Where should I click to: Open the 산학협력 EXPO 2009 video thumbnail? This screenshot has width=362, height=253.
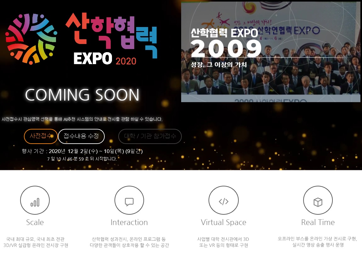point(270,52)
